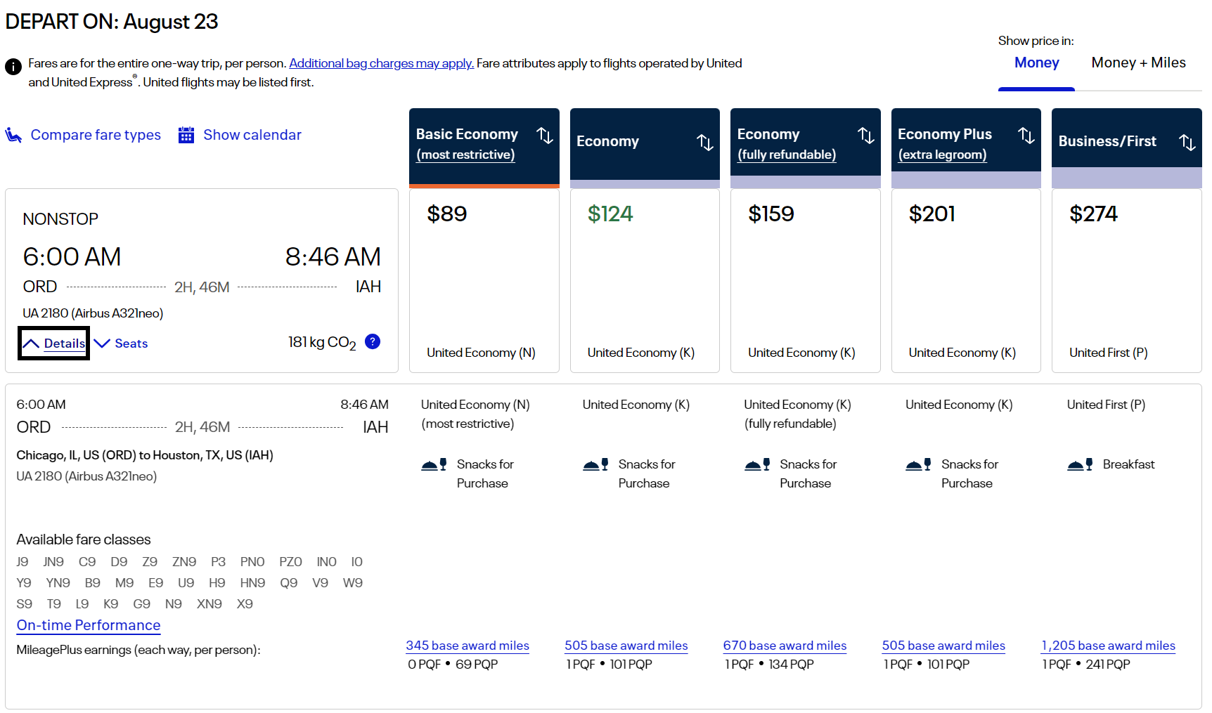Viewport: 1212px width, 713px height.
Task: Click the calendar icon beside Show calendar
Action: point(186,135)
